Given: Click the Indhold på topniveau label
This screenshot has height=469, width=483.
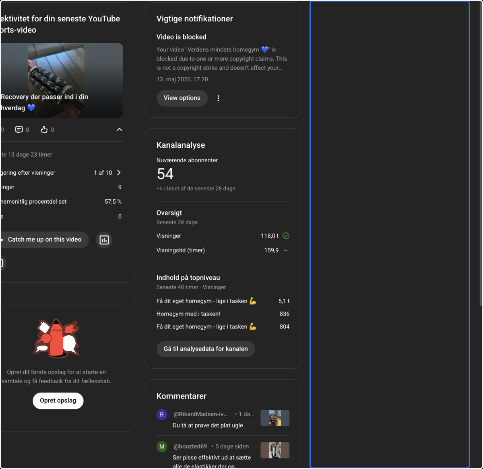Looking at the screenshot, I should click(188, 278).
